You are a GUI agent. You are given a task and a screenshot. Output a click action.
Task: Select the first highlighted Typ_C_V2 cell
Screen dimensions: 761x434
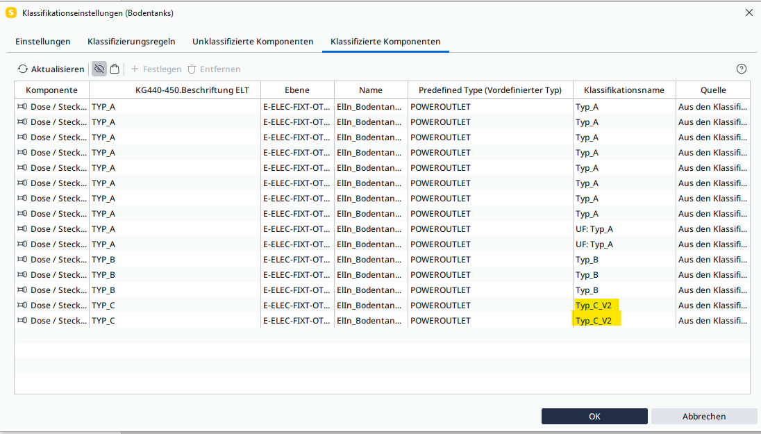594,306
